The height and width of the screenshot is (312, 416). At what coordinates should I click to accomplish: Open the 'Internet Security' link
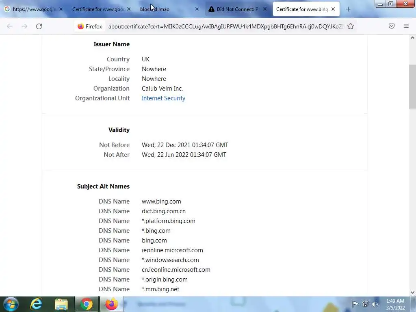pos(163,98)
